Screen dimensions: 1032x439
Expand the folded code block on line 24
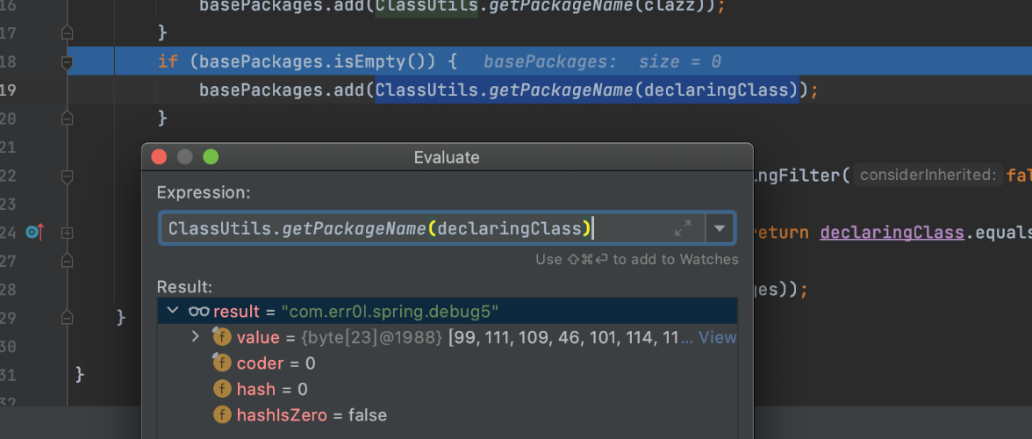(x=67, y=233)
